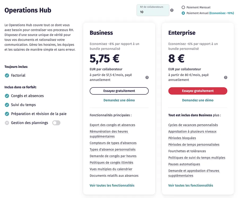Click the Congés et absences checkmark icon
This screenshot has width=239, height=198.
tap(7, 96)
